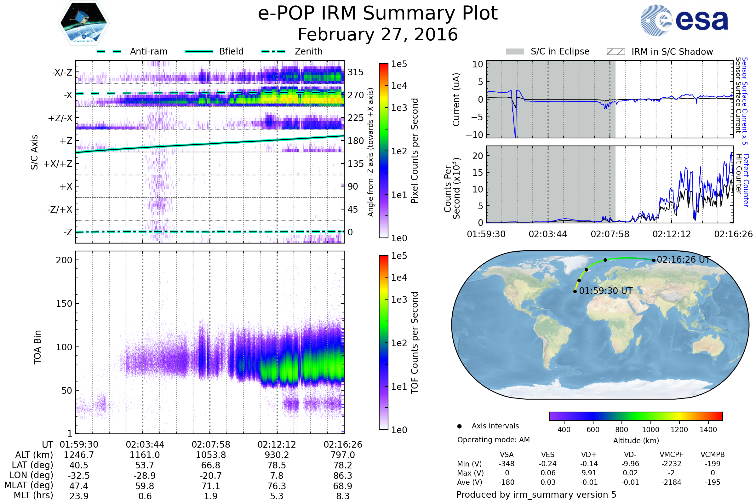Click the Produced by irm_summary version 5 text
Image resolution: width=756 pixels, height=504 pixels.
click(x=536, y=495)
